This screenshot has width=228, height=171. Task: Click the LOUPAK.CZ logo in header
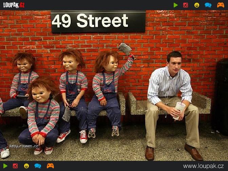pyautogui.click(x=14, y=5)
